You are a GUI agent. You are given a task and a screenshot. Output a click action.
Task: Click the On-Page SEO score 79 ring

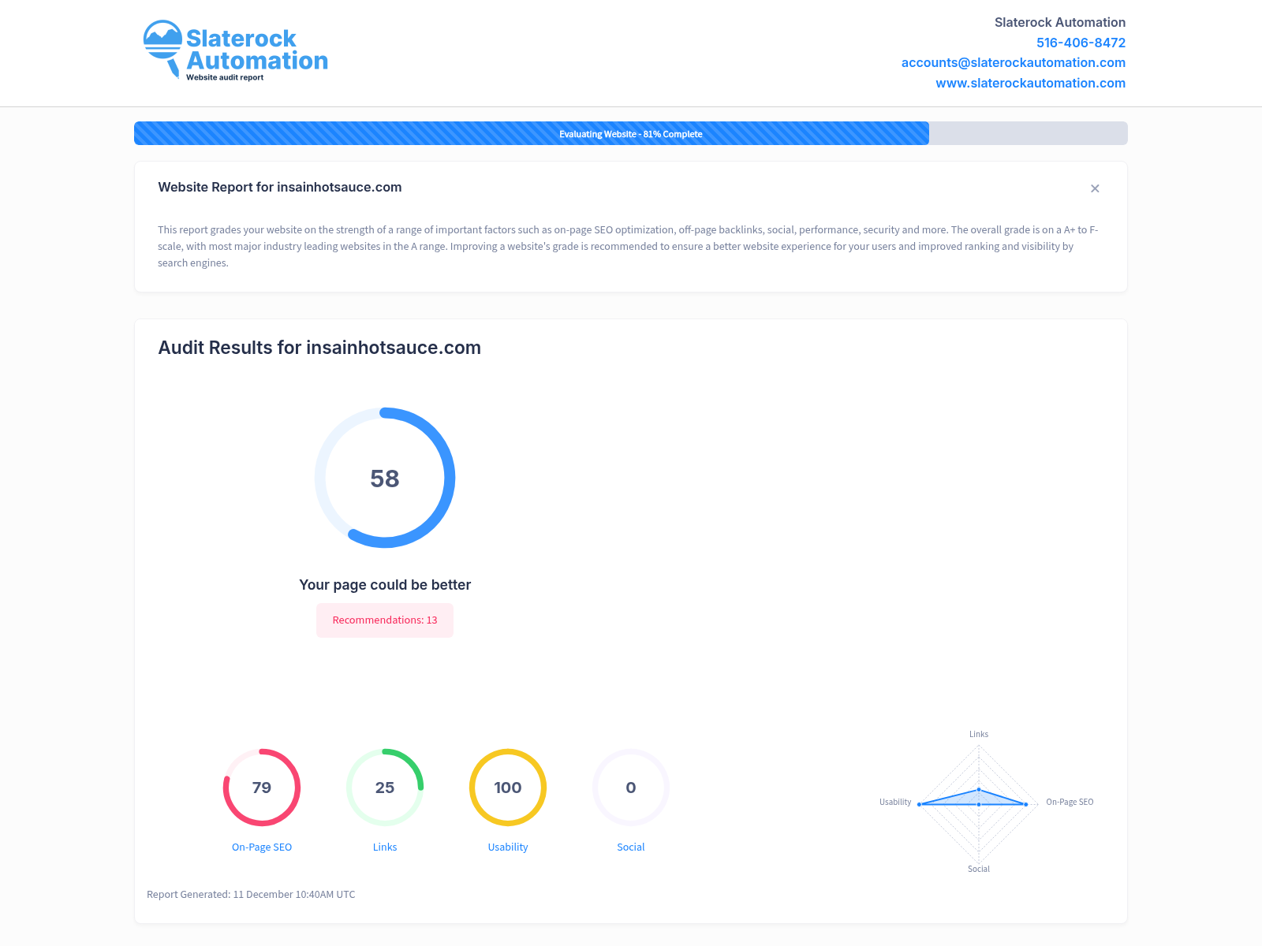(262, 788)
